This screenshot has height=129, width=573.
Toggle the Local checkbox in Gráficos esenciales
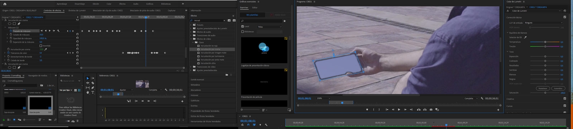click(242, 27)
